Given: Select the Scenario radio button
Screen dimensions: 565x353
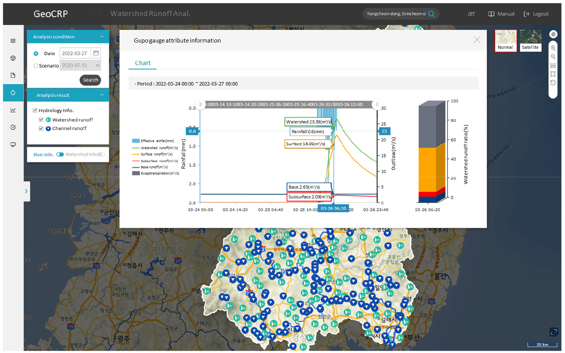Looking at the screenshot, I should coord(36,66).
